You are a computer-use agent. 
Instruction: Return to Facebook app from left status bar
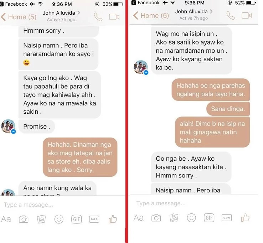[14, 4]
